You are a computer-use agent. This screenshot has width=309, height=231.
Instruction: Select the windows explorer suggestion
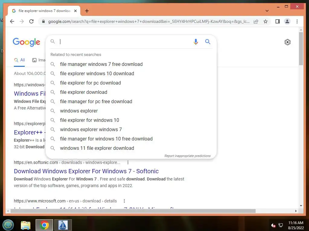pos(131,111)
